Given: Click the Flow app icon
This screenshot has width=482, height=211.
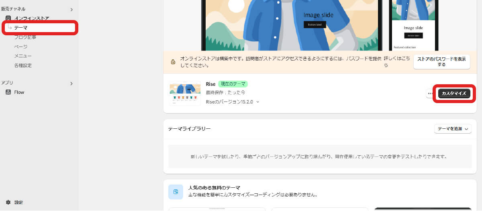Looking at the screenshot, I should 8,92.
